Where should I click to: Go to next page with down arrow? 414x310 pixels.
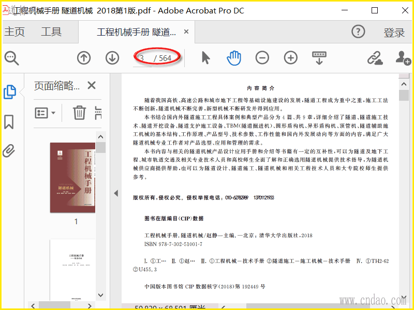pyautogui.click(x=112, y=58)
